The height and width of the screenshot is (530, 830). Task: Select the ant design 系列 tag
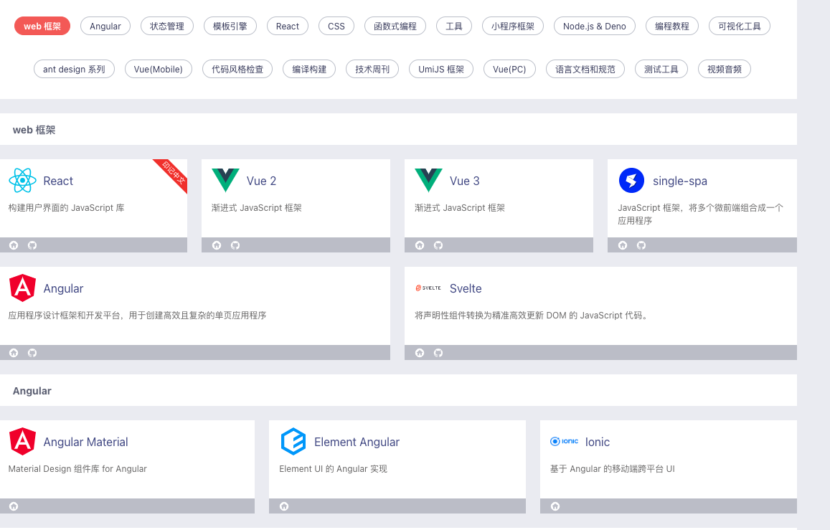(x=74, y=69)
